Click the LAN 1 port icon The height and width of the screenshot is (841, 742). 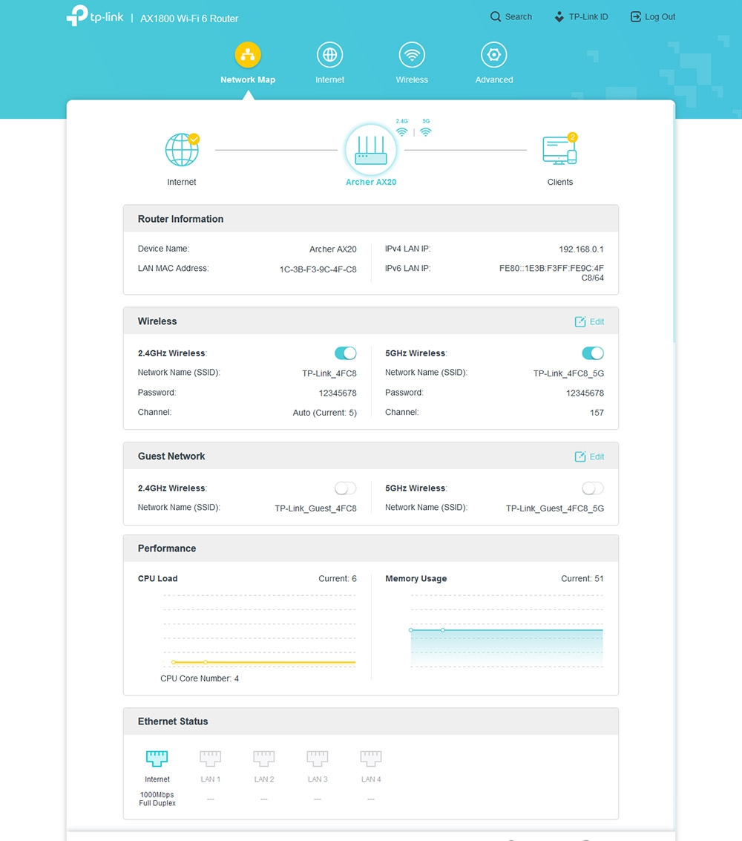(x=210, y=759)
